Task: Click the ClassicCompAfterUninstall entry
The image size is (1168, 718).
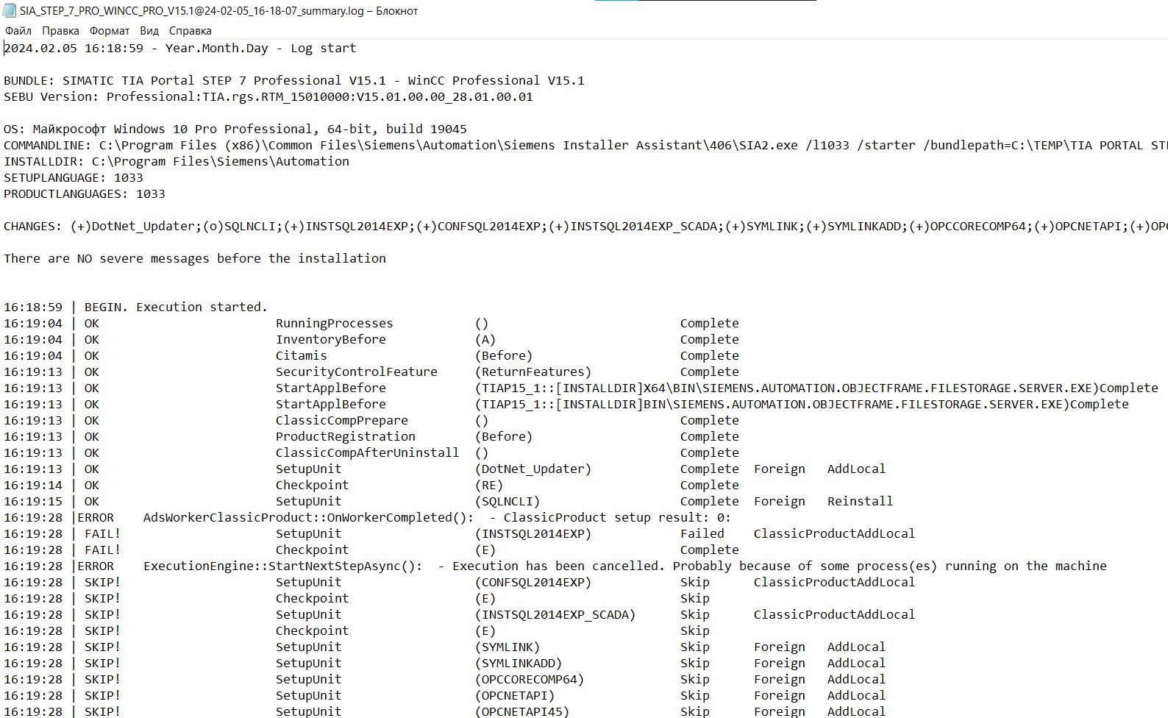Action: [x=368, y=453]
